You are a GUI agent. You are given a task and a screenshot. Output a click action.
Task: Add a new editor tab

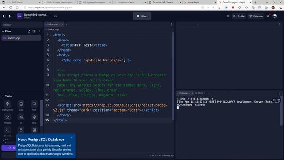[x=67, y=24]
